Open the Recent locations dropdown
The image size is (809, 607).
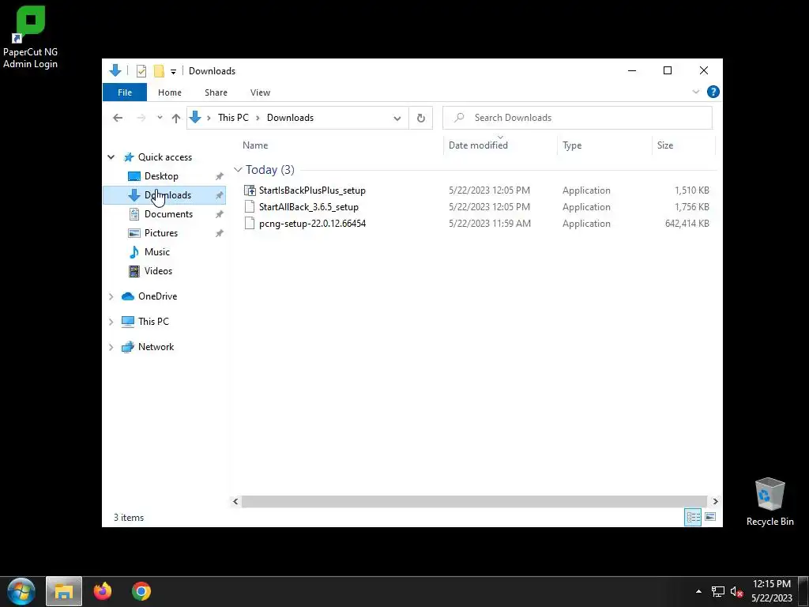point(160,118)
